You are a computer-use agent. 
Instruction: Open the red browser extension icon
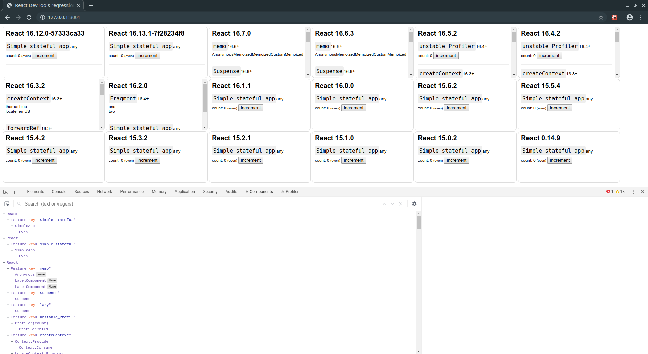tap(615, 17)
